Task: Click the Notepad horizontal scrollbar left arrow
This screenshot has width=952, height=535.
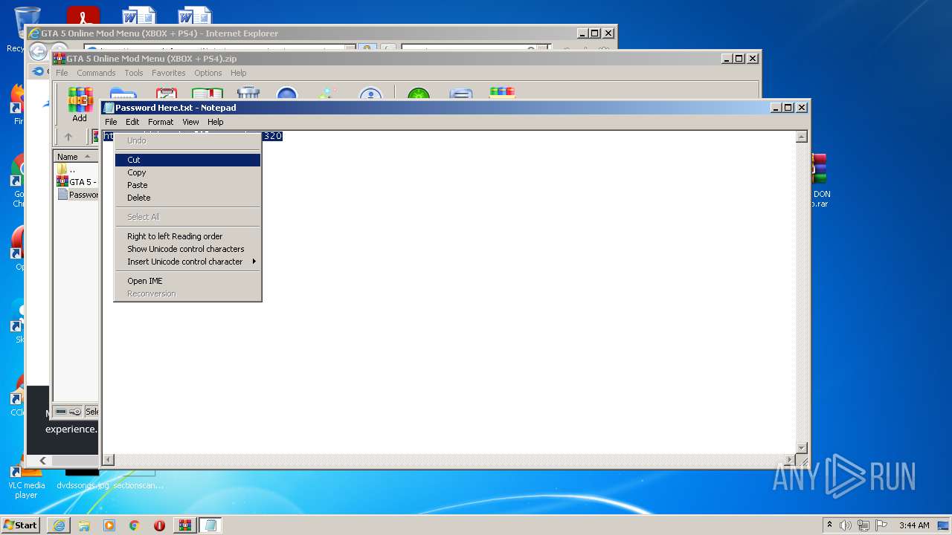Action: (x=109, y=460)
